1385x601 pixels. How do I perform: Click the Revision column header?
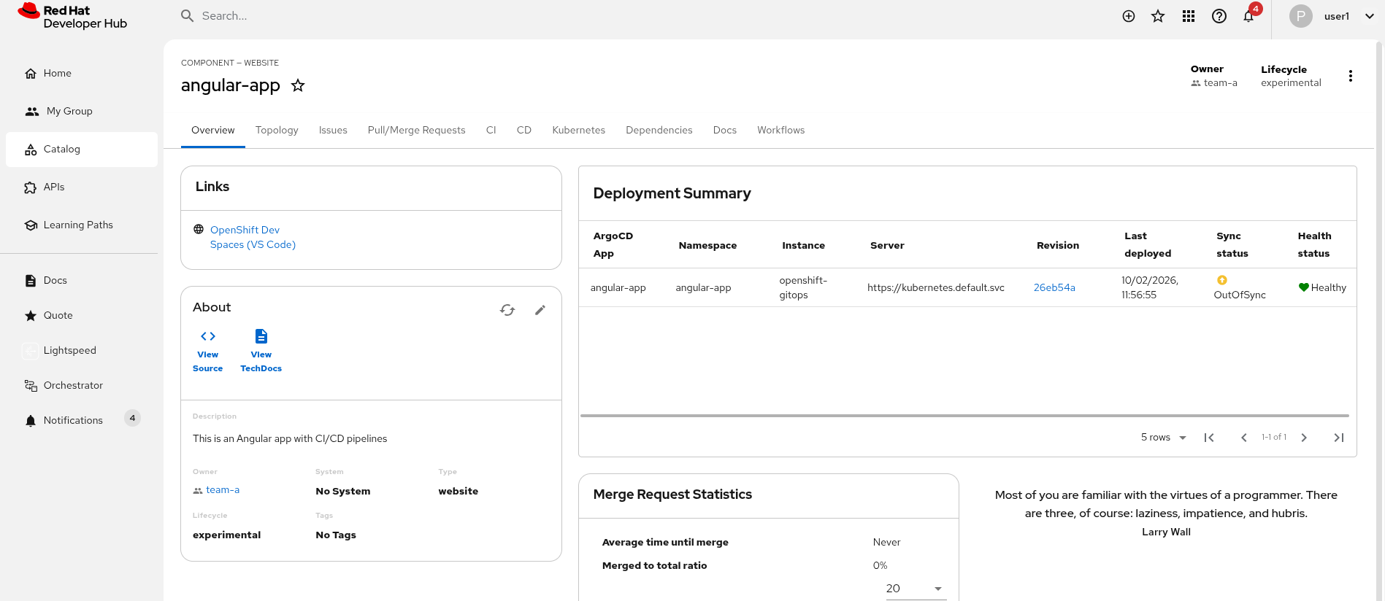[1058, 246]
